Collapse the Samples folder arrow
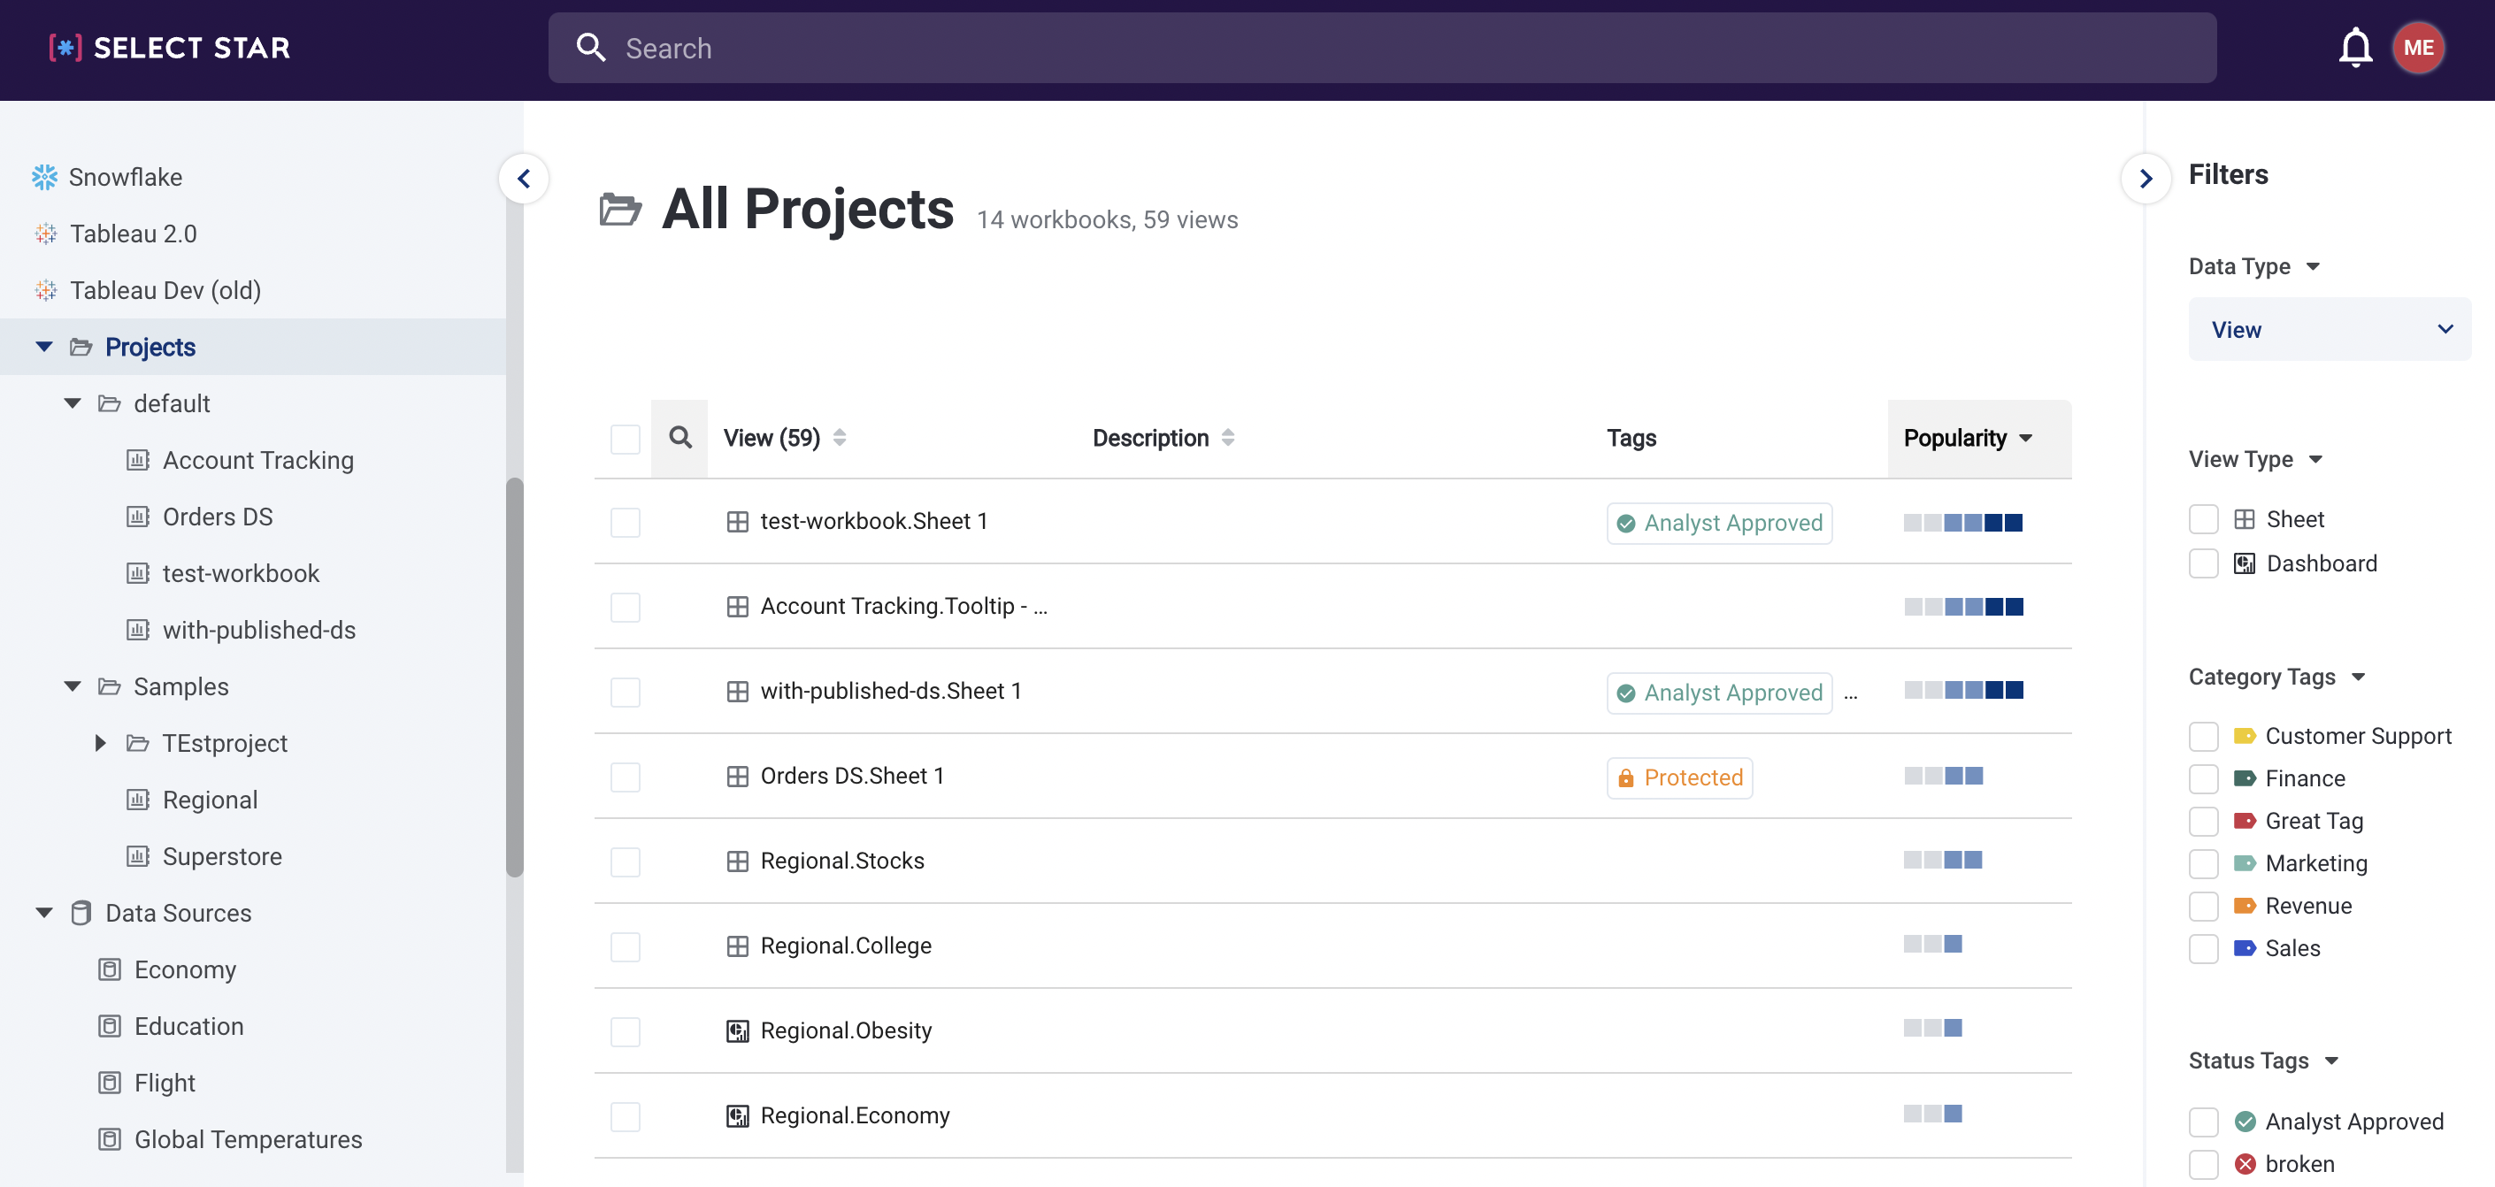Image resolution: width=2495 pixels, height=1187 pixels. pyautogui.click(x=73, y=686)
